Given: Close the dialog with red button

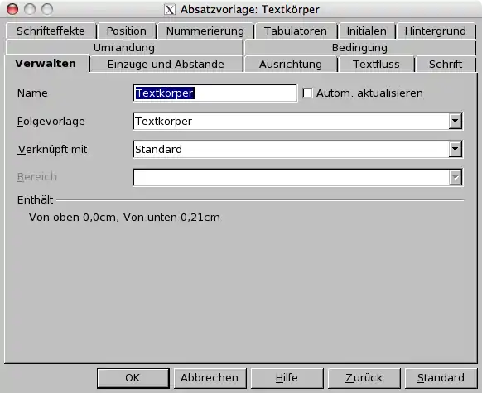Looking at the screenshot, I should [x=12, y=9].
